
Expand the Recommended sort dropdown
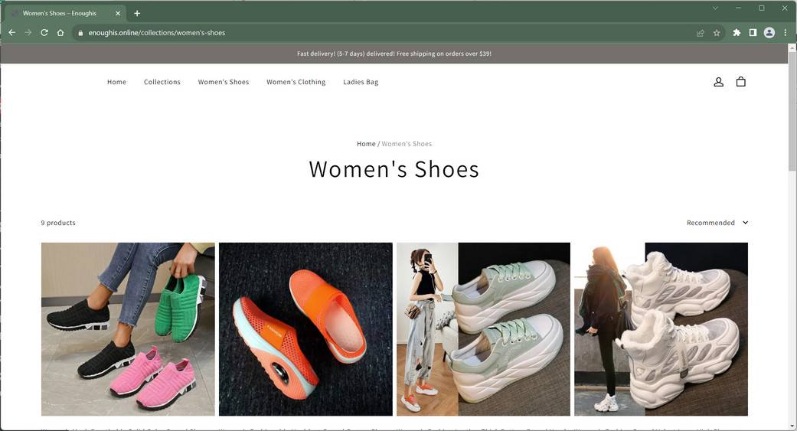click(x=717, y=223)
